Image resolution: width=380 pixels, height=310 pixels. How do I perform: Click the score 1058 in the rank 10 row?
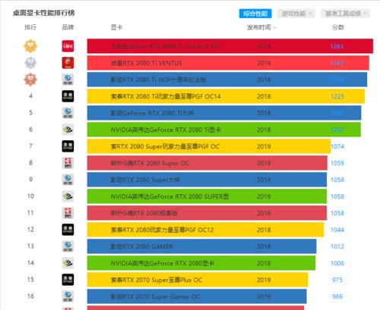337,196
